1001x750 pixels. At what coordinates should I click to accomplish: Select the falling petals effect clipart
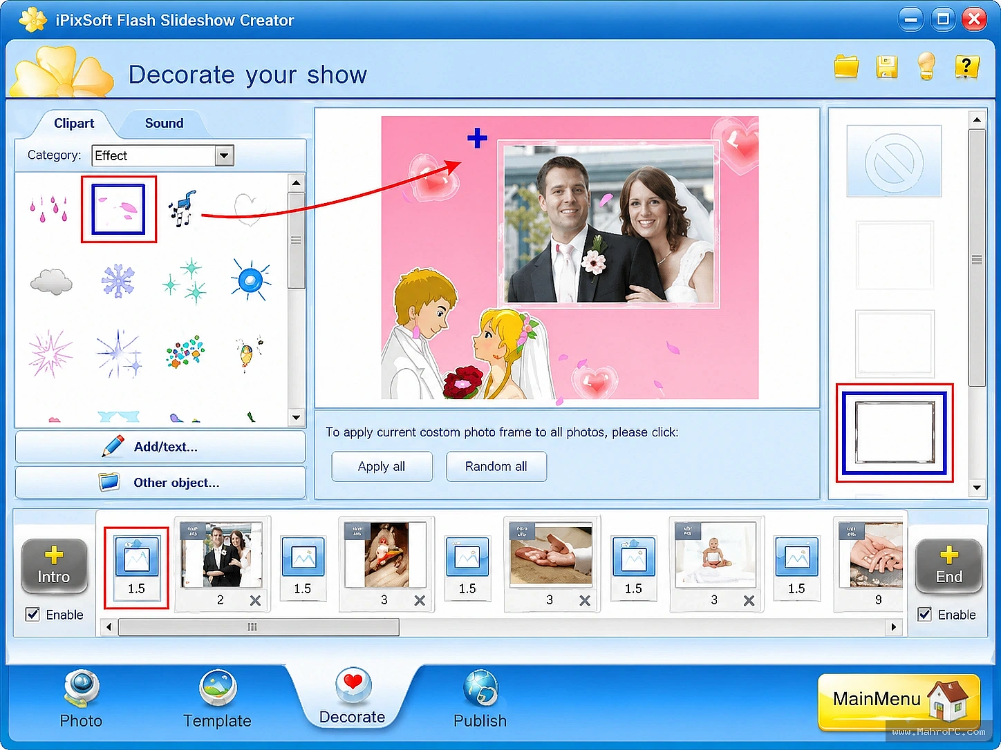point(118,209)
